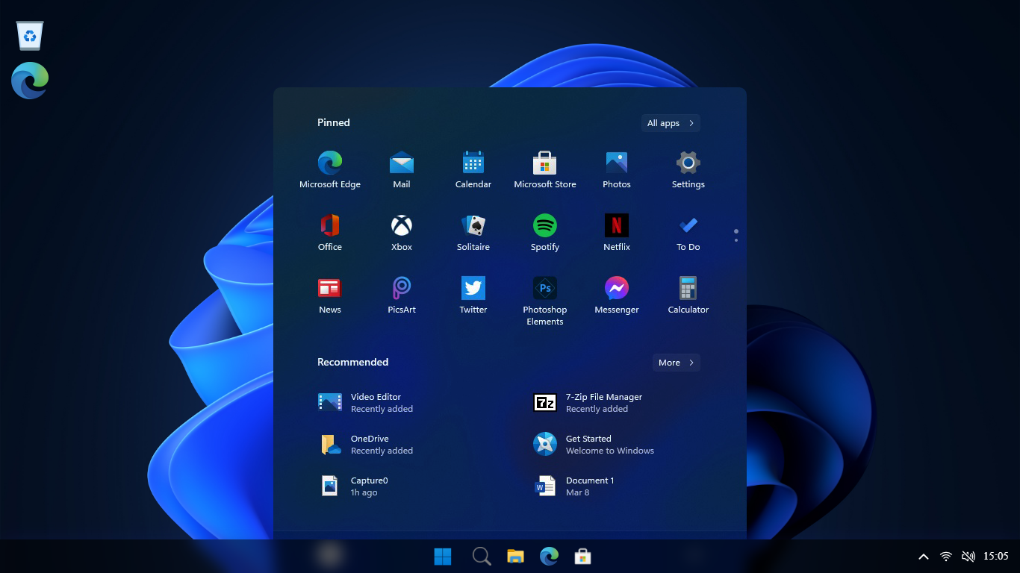Launch the Office app

[330, 233]
